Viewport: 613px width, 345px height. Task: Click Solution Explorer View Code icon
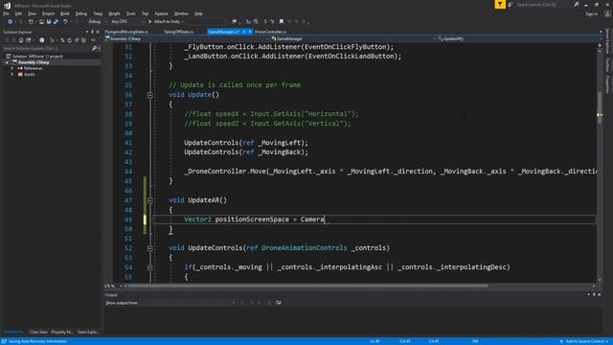pyautogui.click(x=93, y=40)
